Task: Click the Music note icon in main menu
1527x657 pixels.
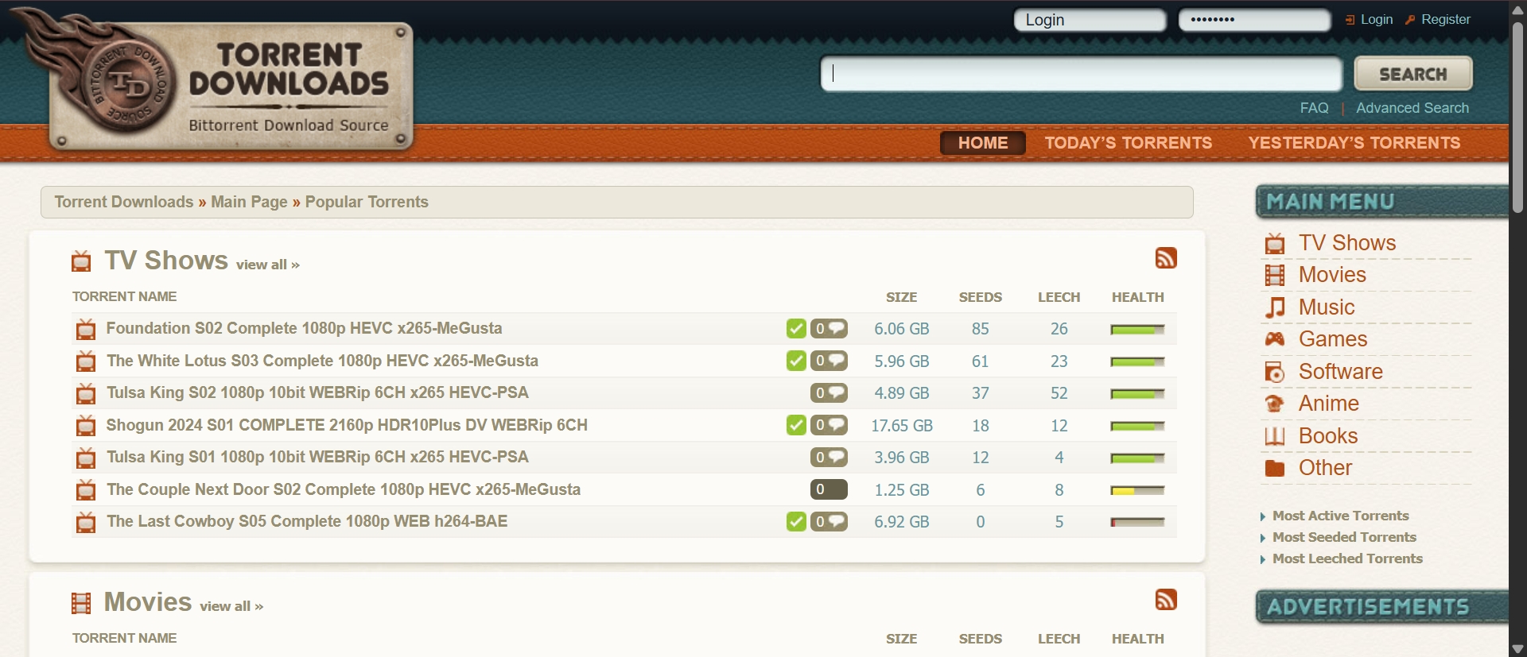Action: tap(1275, 307)
